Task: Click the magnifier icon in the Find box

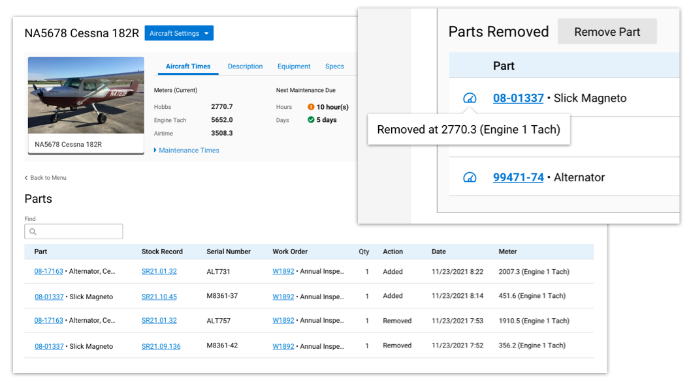Action: [x=33, y=231]
